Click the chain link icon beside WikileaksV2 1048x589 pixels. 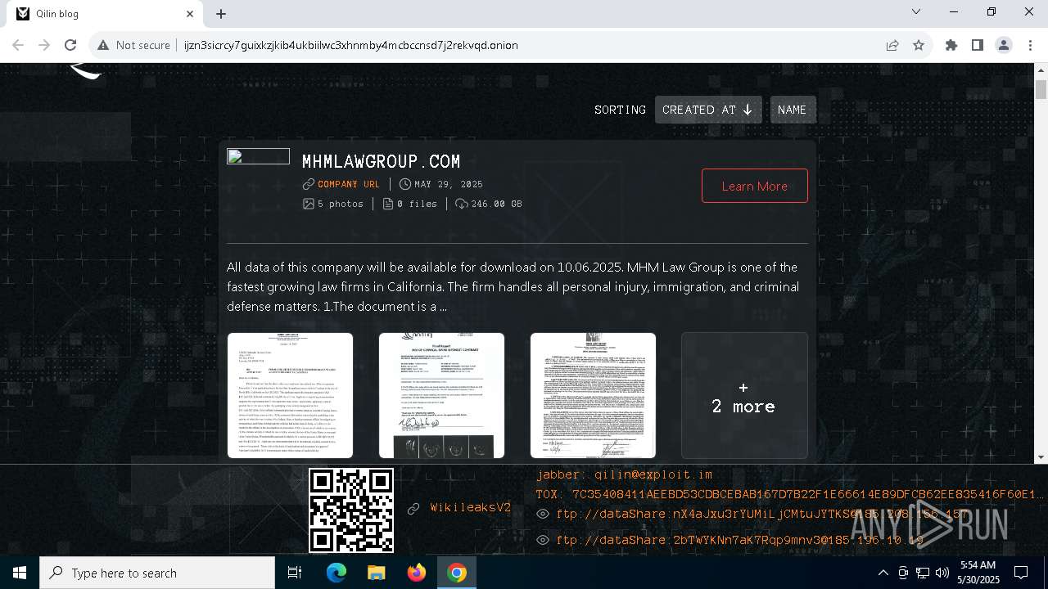coord(413,509)
